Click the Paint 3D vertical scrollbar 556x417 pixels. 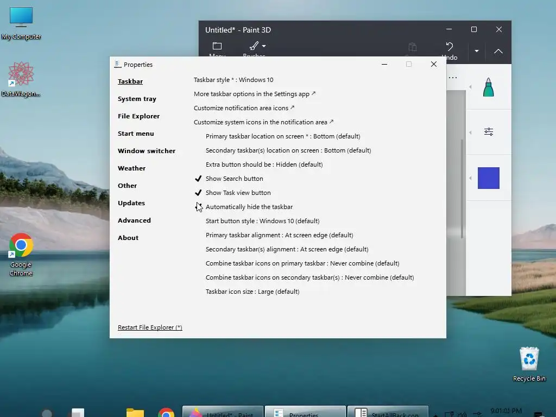point(462,188)
